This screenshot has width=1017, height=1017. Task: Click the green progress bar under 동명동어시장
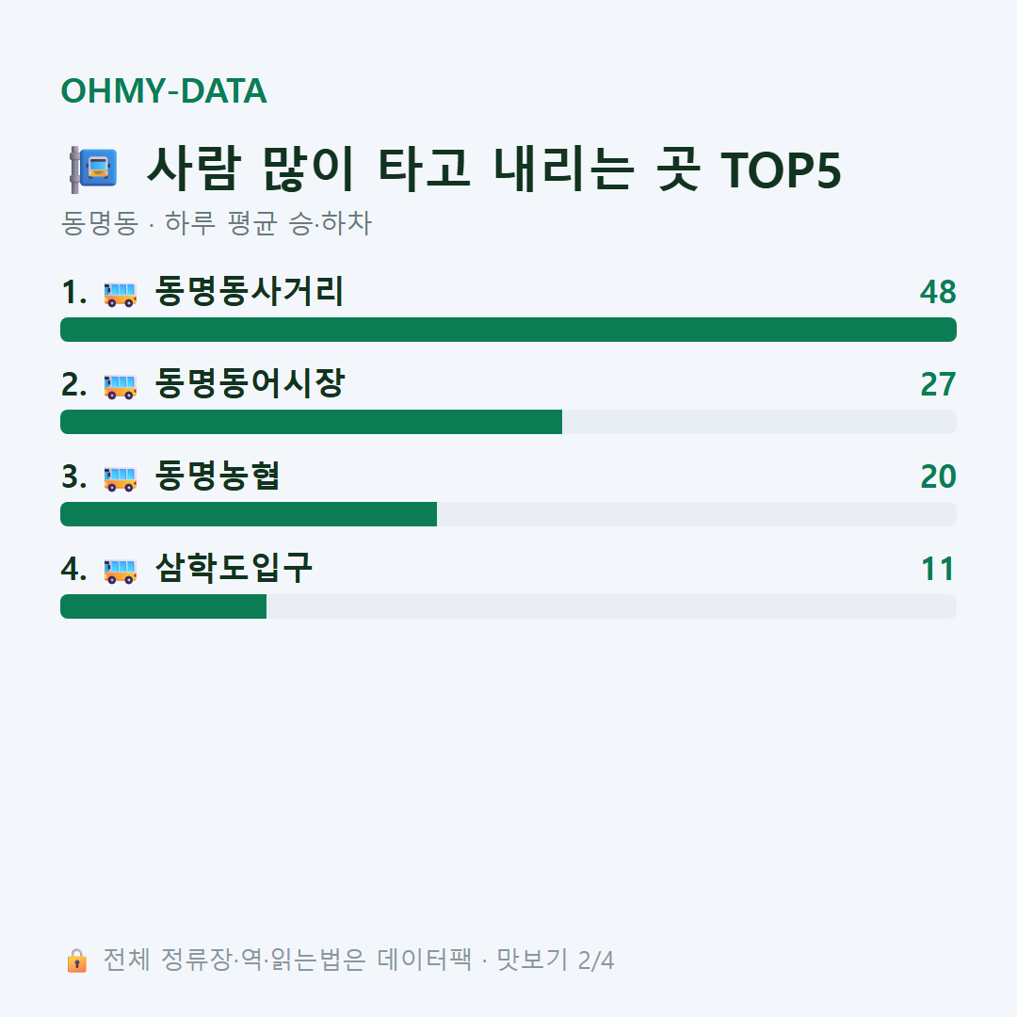312,422
